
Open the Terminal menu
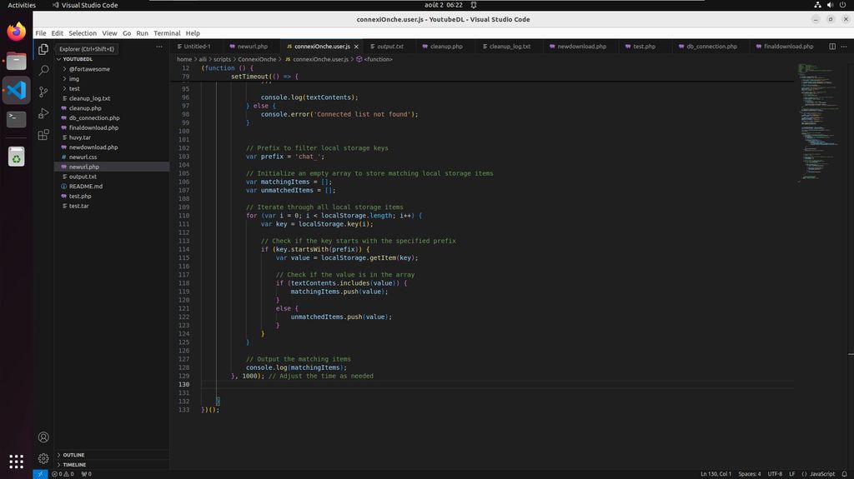click(167, 33)
